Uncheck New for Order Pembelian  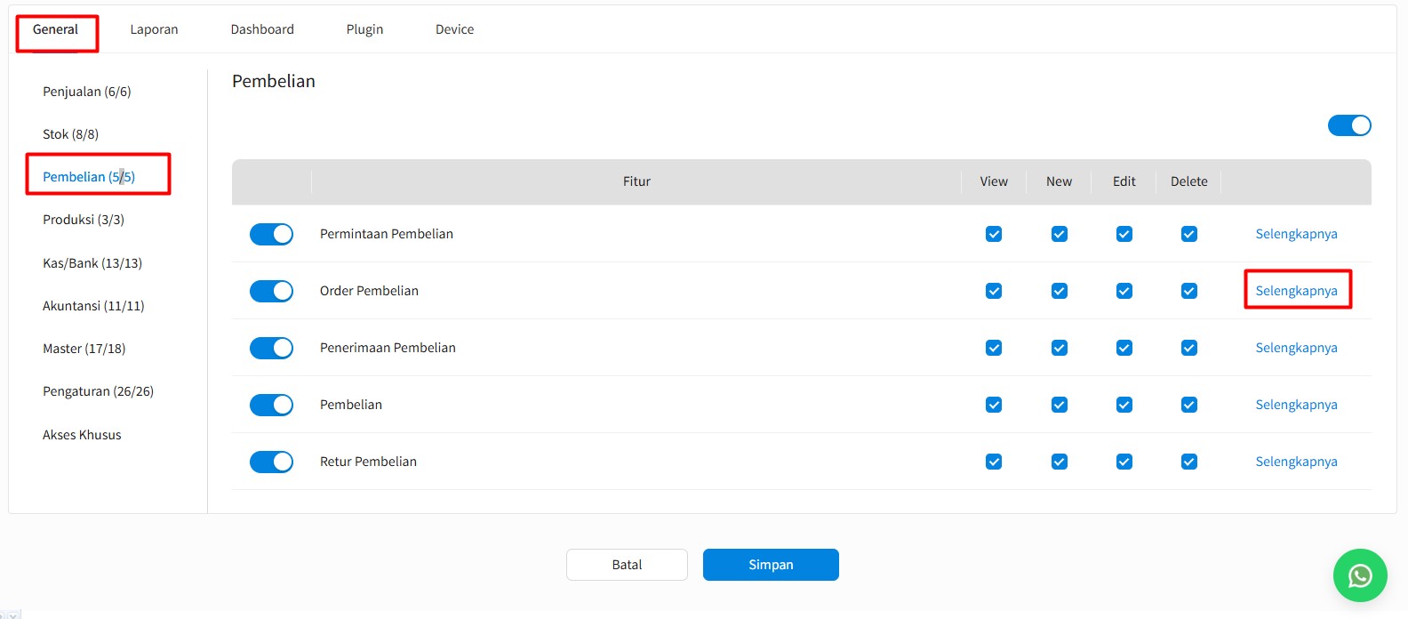pyautogui.click(x=1059, y=291)
